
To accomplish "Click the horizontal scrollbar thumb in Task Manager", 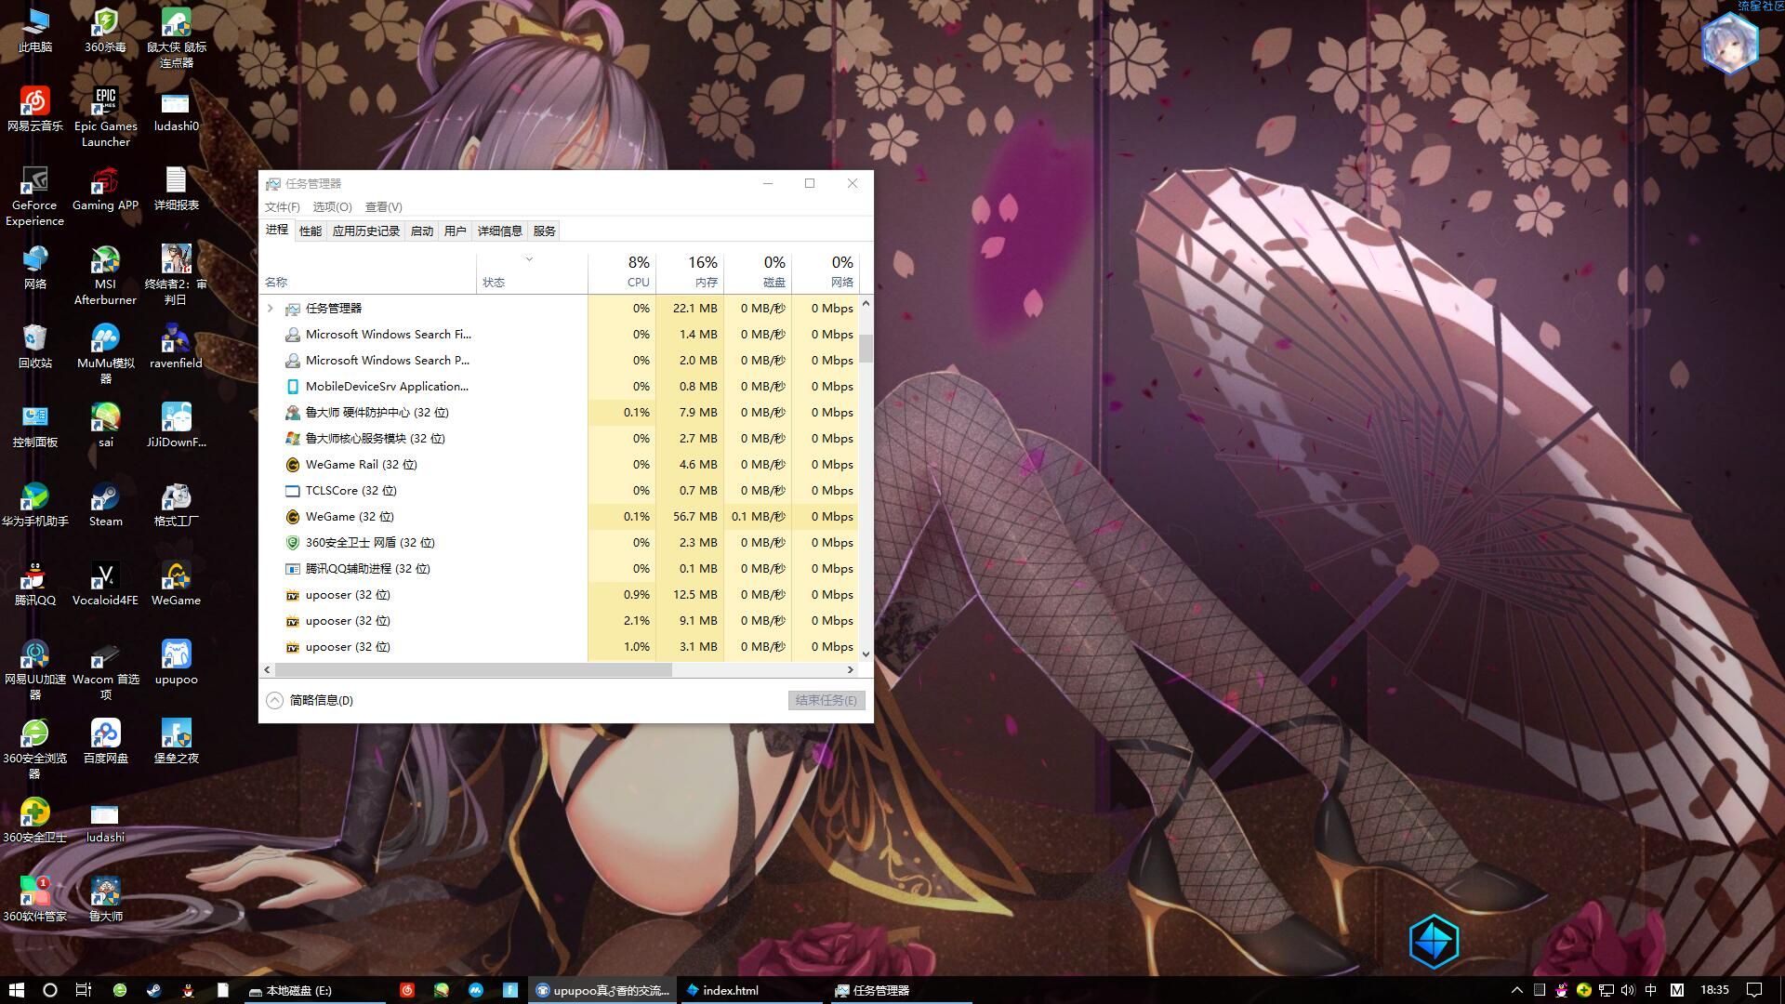I will (x=473, y=669).
